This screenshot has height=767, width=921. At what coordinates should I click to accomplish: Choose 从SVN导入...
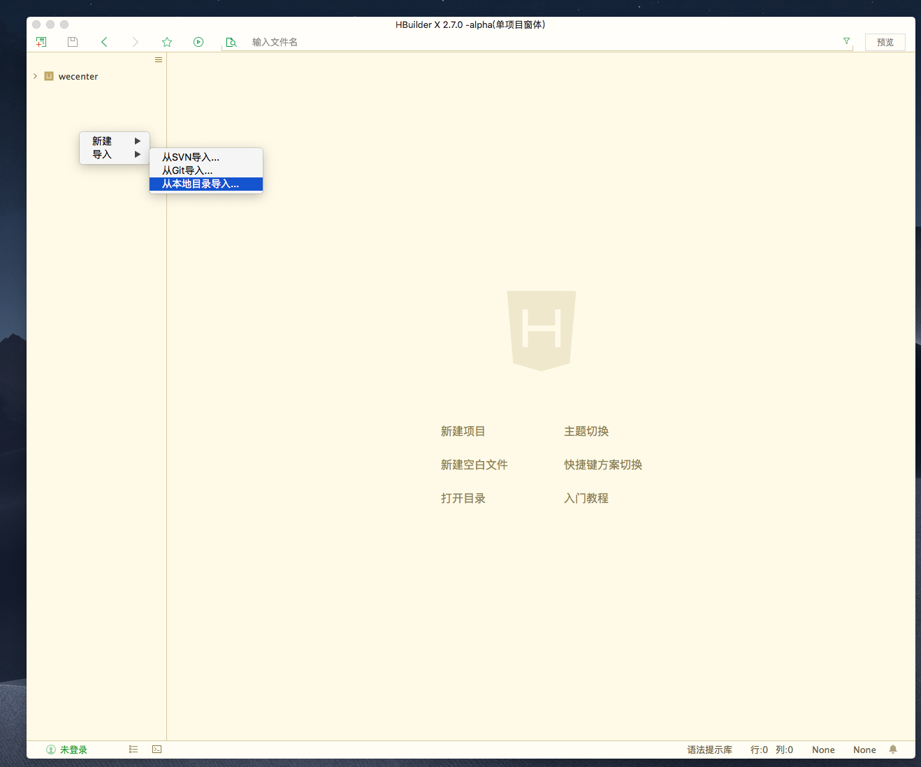coord(206,157)
